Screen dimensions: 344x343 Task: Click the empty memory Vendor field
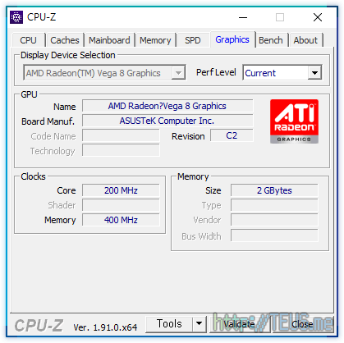pyautogui.click(x=274, y=220)
